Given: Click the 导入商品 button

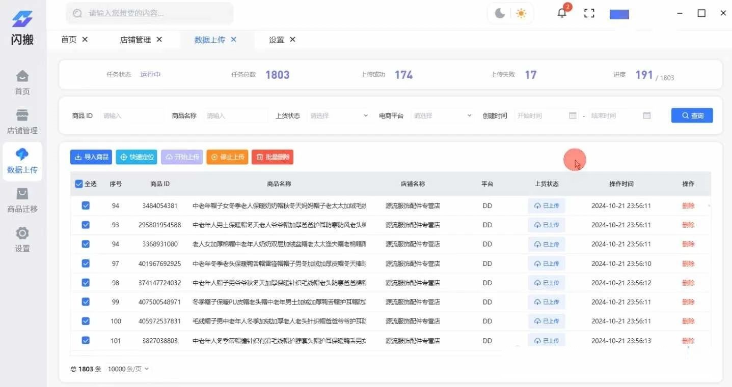Looking at the screenshot, I should [91, 157].
